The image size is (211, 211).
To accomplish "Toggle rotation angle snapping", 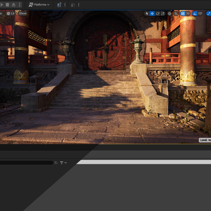I will [195, 14].
